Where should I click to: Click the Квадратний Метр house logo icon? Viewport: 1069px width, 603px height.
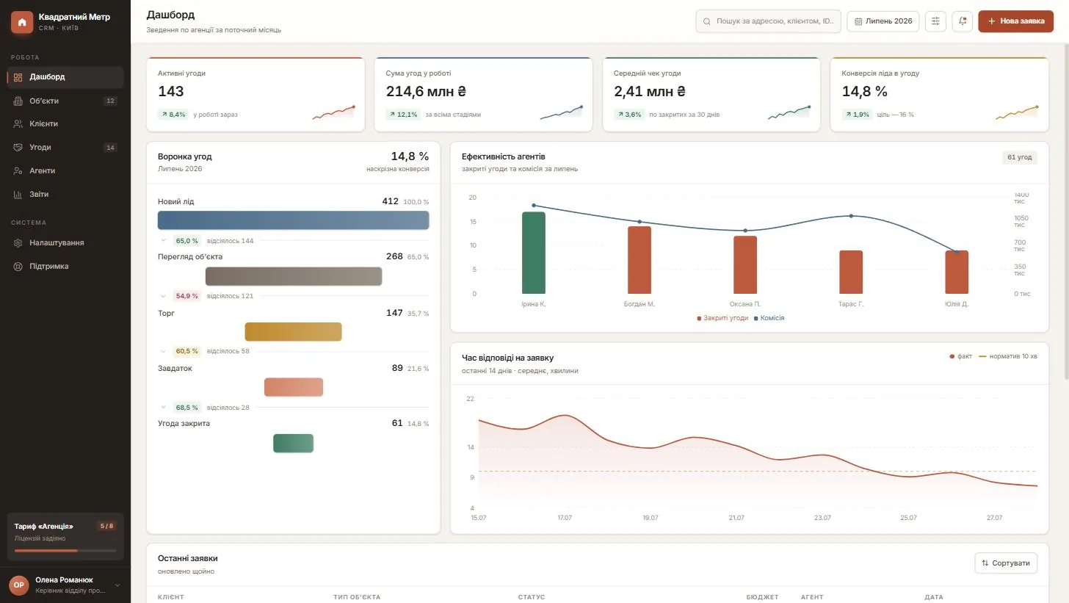(22, 22)
